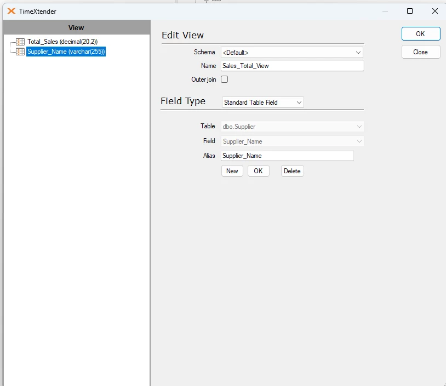Select Supplier_Name (varchar(255)) tree item

[66, 52]
